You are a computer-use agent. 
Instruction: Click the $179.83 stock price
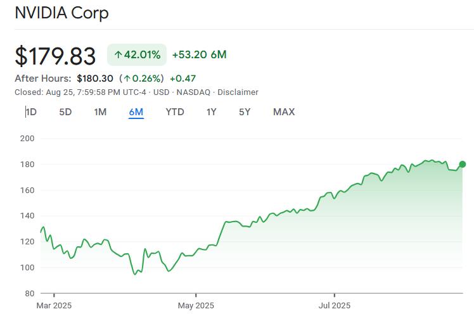pos(55,56)
